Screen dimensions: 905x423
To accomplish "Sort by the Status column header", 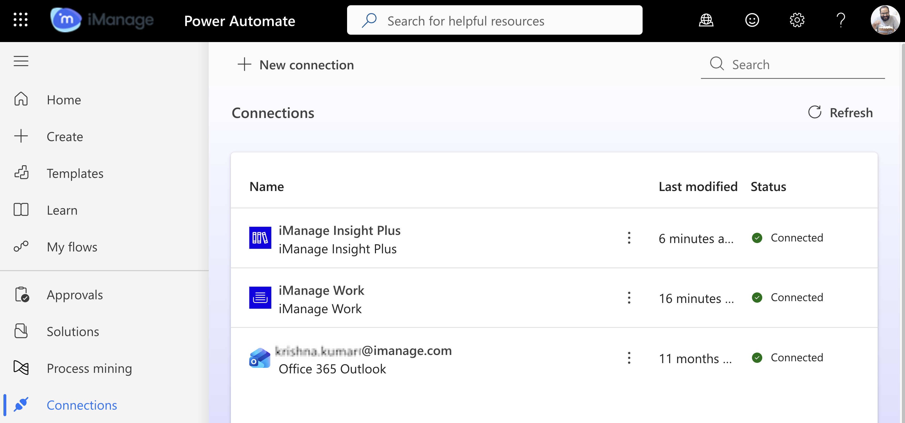I will tap(768, 187).
